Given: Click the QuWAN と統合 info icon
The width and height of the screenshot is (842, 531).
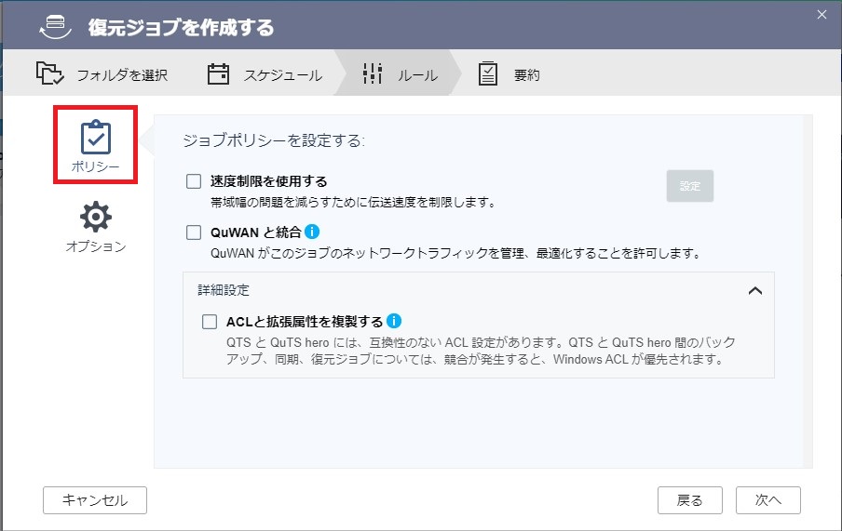Looking at the screenshot, I should (312, 232).
